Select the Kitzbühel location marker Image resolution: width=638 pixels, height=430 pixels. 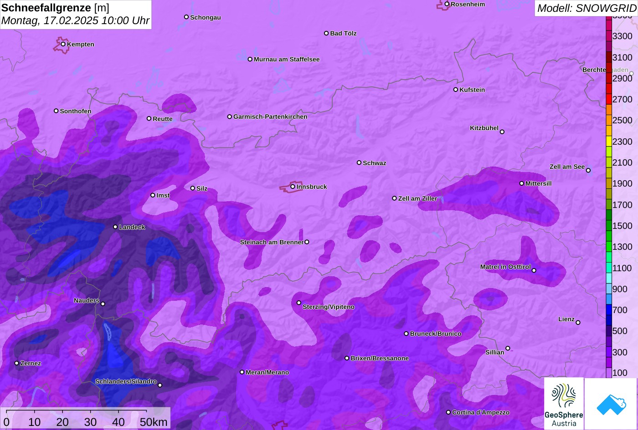pos(502,132)
